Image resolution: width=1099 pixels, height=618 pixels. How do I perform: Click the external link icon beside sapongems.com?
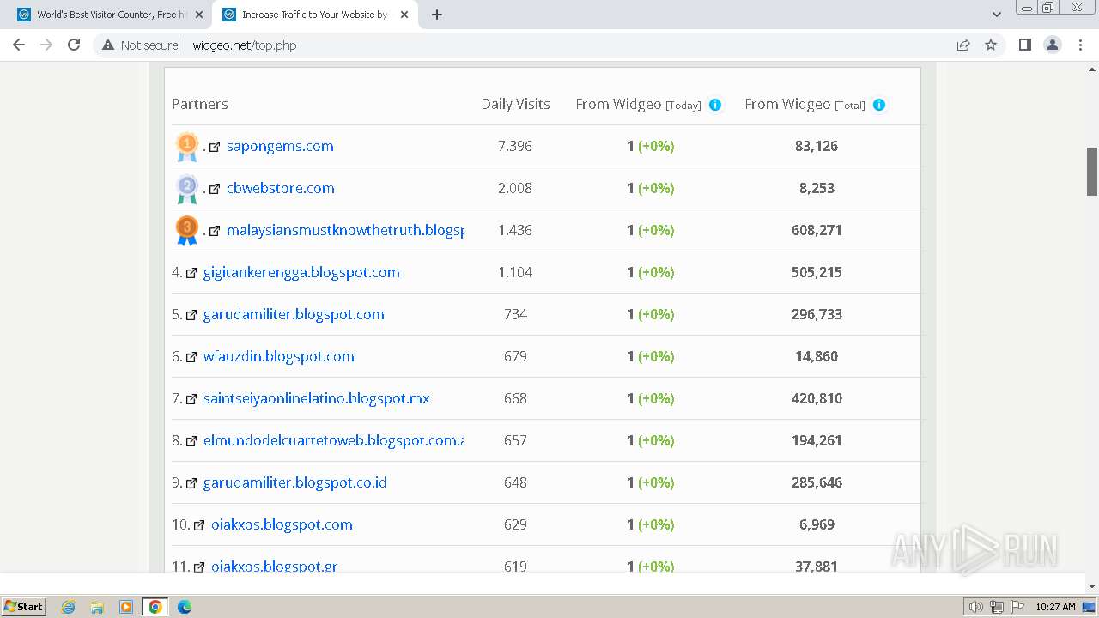tap(215, 147)
